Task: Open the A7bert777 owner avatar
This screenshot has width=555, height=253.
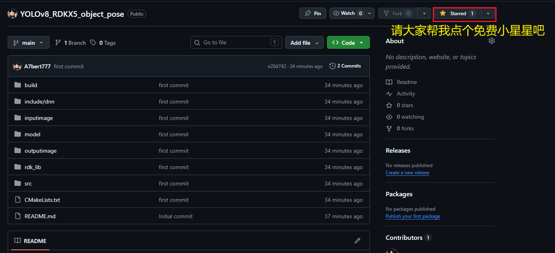Action: coord(12,14)
